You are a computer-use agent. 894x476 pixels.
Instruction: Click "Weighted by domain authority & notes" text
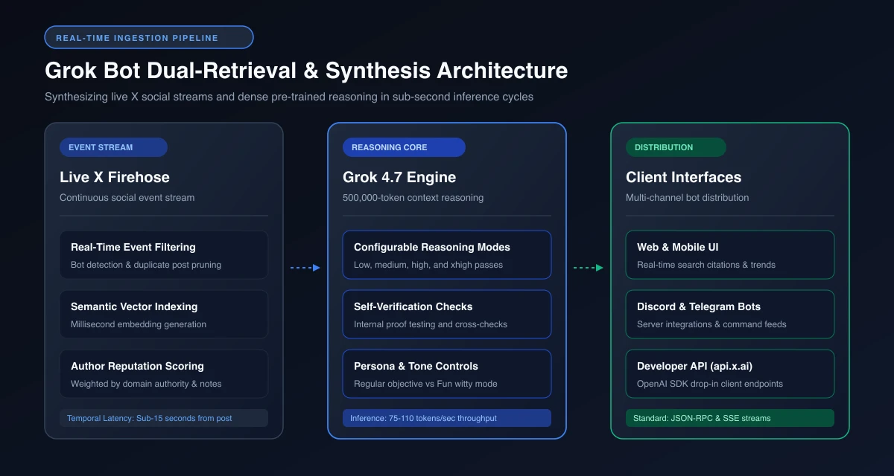tap(146, 384)
